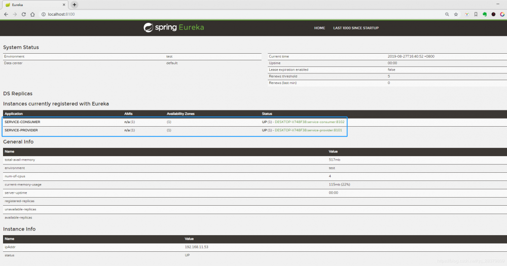This screenshot has width=507, height=266.
Task: Open LAST 1000 SINCE STARTUP page
Action: pos(356,28)
